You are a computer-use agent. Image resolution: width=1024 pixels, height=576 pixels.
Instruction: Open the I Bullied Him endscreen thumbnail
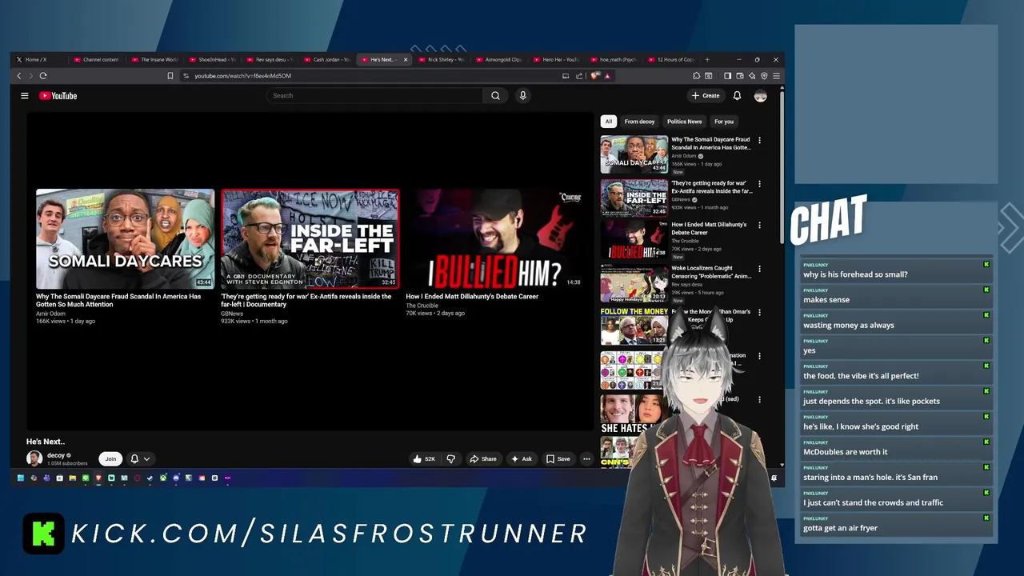[495, 238]
